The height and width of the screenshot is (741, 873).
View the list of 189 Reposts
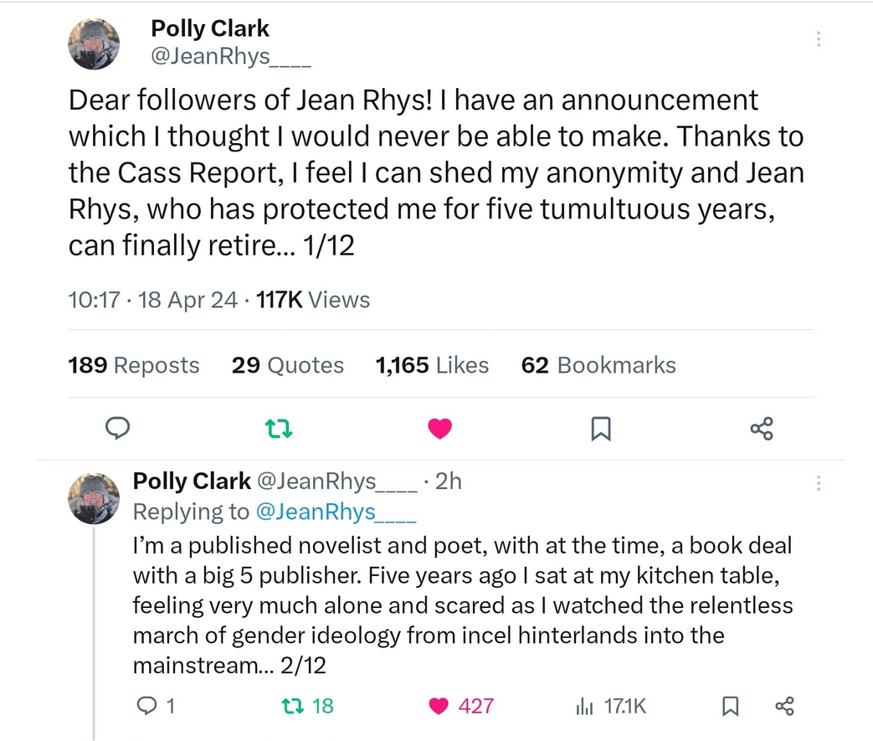(x=133, y=365)
